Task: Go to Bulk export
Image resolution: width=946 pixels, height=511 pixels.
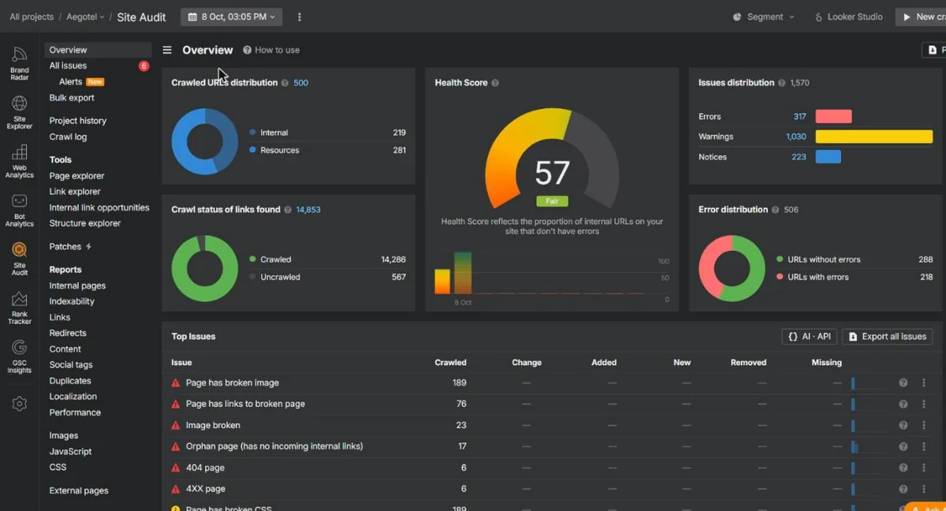Action: coord(72,98)
